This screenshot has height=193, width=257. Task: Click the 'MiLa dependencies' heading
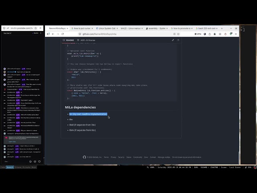point(80,107)
